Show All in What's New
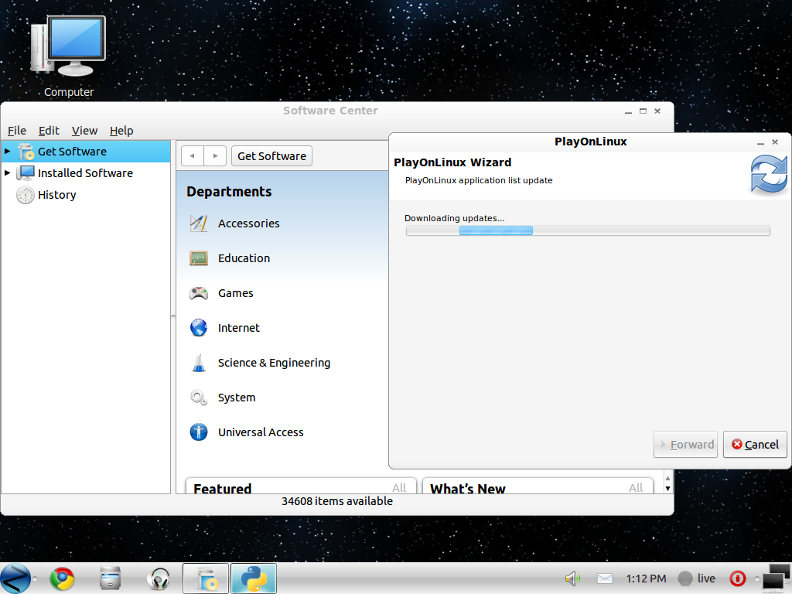 click(636, 487)
